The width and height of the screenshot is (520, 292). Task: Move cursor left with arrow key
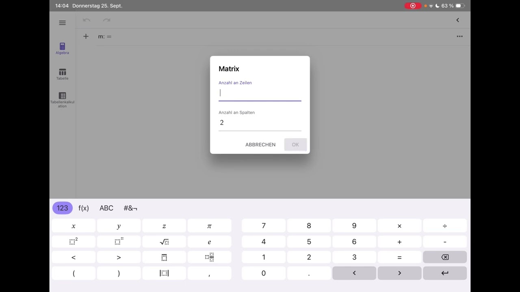coord(354,273)
